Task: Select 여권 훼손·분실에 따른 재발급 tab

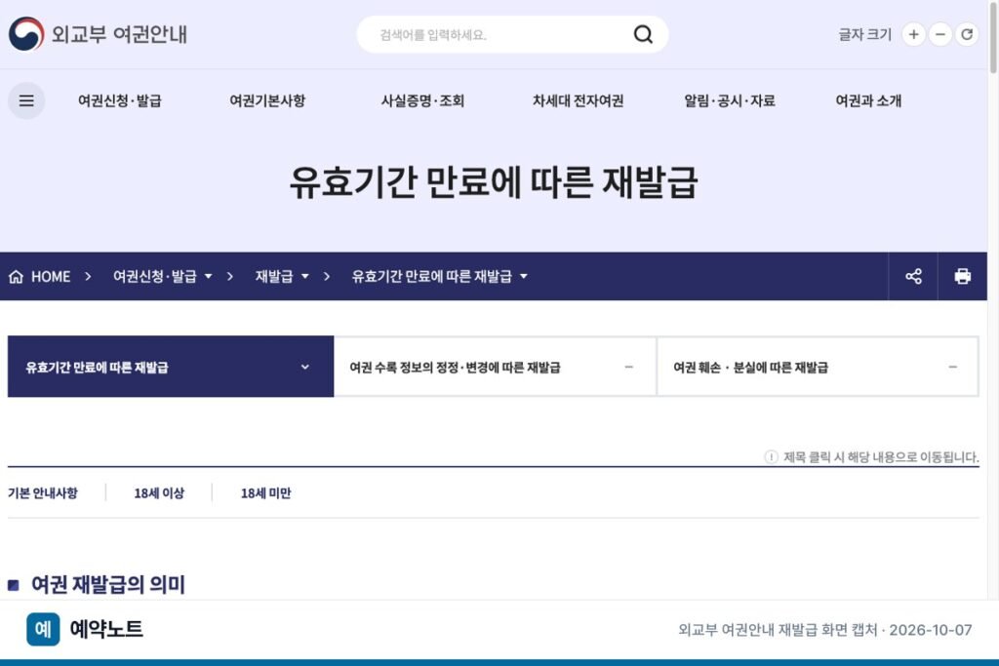Action: click(x=819, y=367)
